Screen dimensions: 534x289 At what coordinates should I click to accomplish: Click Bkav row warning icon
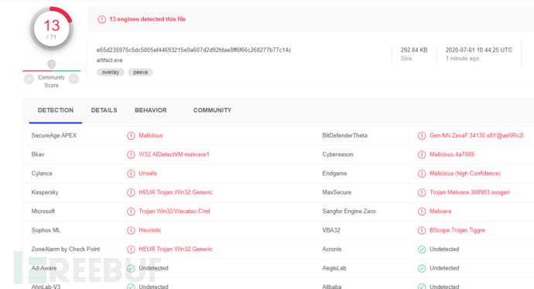131,155
